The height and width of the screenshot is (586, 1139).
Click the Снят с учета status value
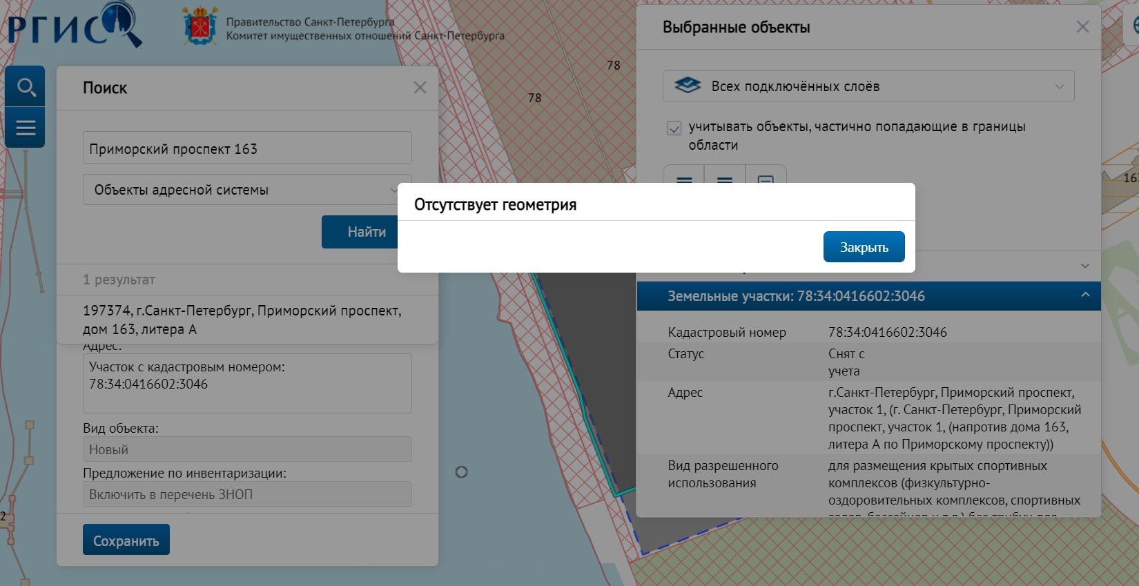coord(846,362)
